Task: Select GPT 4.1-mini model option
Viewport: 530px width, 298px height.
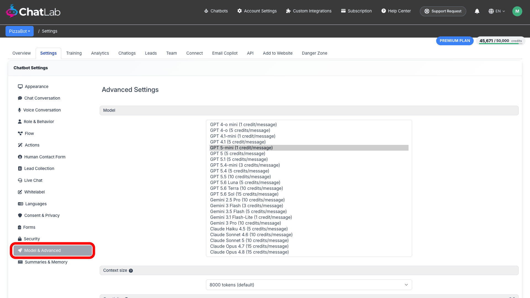Action: click(309, 136)
